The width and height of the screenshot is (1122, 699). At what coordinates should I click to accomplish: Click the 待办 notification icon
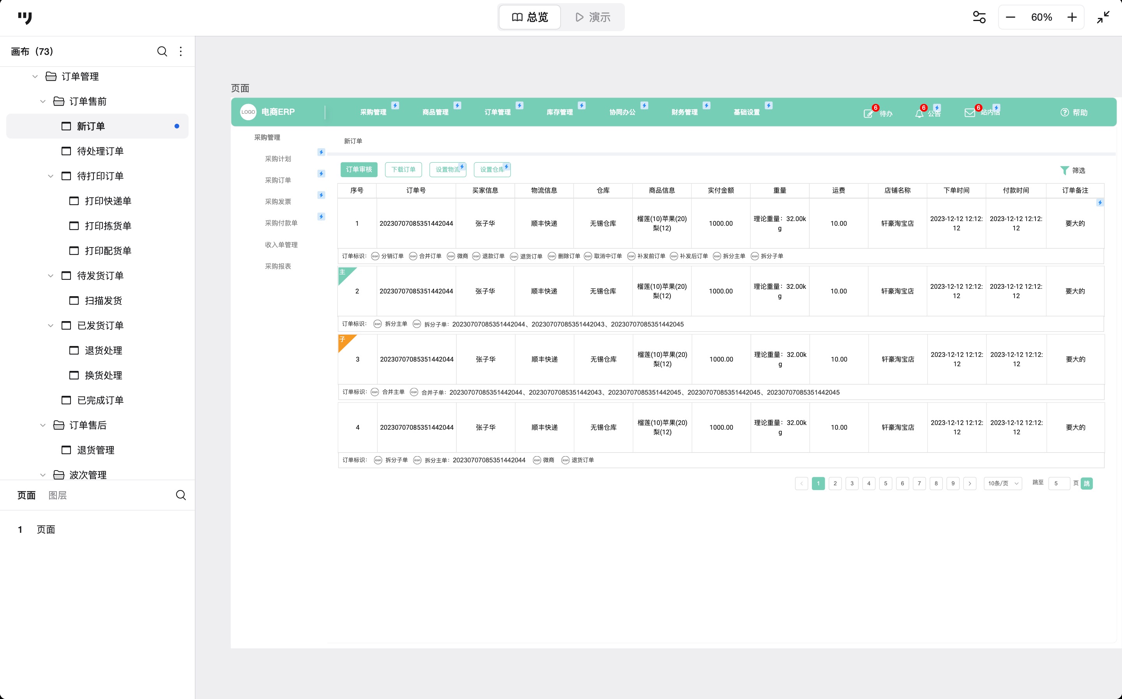click(x=868, y=113)
